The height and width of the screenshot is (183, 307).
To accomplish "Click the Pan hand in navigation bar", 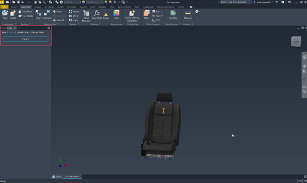I will click(x=304, y=65).
